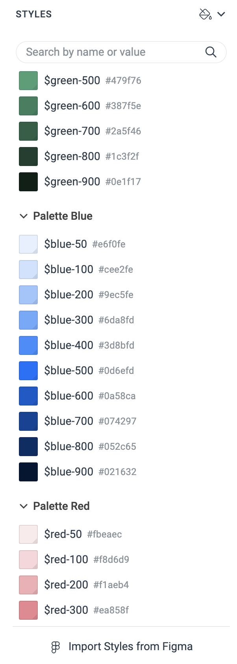237x664 pixels.
Task: Collapse the Palette Red section
Action: click(24, 506)
